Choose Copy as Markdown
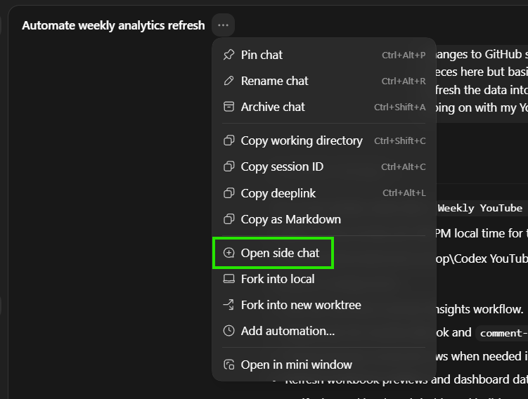Screen dimensions: 528x399 (x=324, y=219)
